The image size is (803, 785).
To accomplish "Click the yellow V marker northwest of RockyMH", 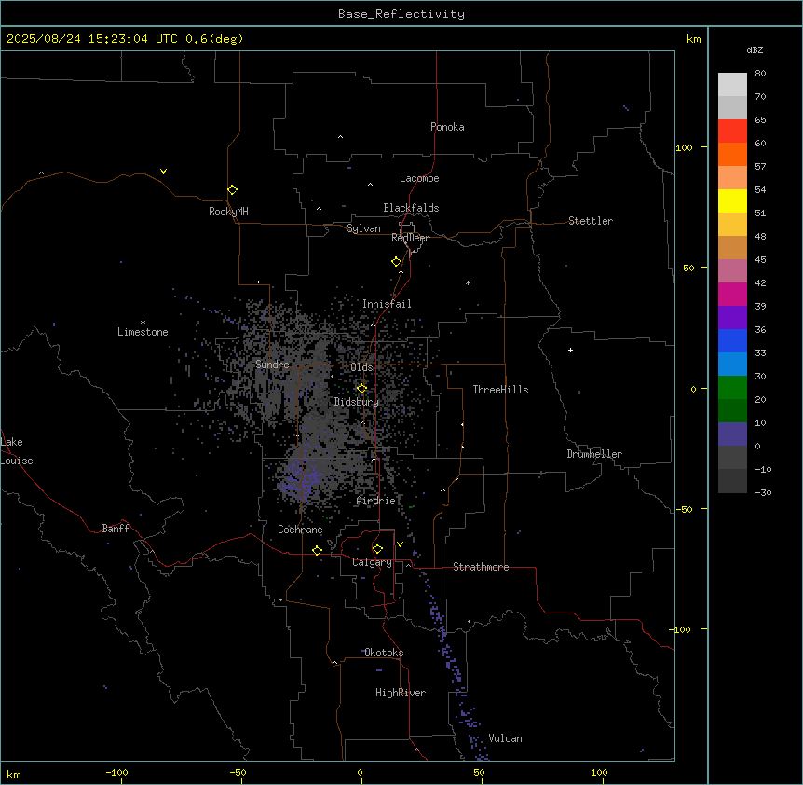I will (x=163, y=172).
